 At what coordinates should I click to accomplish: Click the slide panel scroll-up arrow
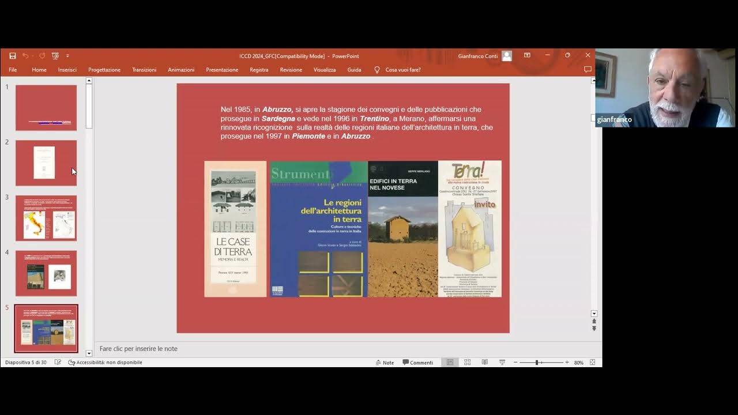[x=89, y=81]
